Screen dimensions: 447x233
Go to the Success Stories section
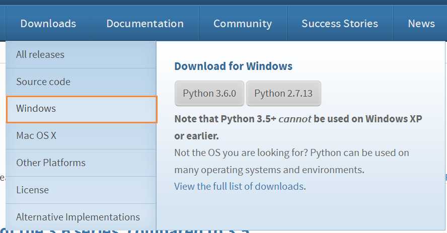[340, 23]
